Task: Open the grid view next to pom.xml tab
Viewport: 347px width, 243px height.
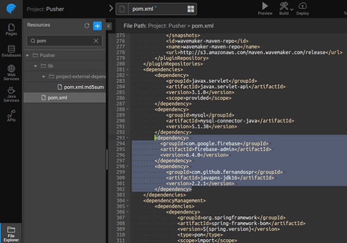Action: 191,9
